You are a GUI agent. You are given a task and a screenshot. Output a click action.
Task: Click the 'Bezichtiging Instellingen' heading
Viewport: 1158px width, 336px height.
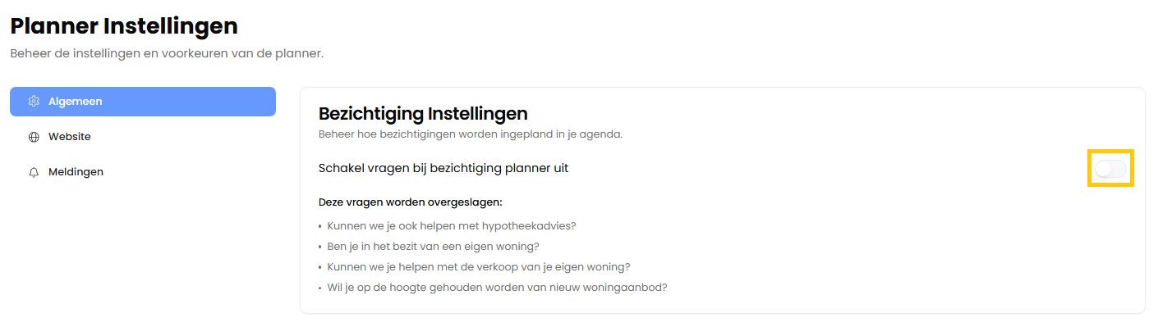422,113
